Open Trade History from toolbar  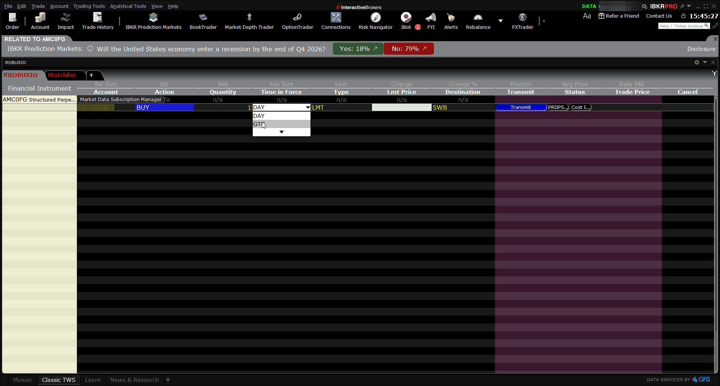(x=97, y=21)
